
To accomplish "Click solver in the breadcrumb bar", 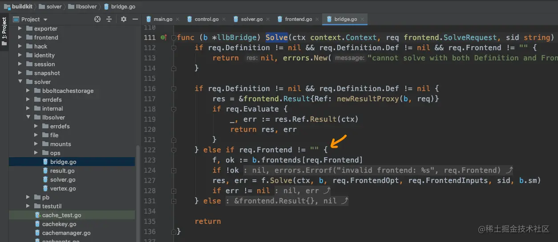I will pos(50,7).
